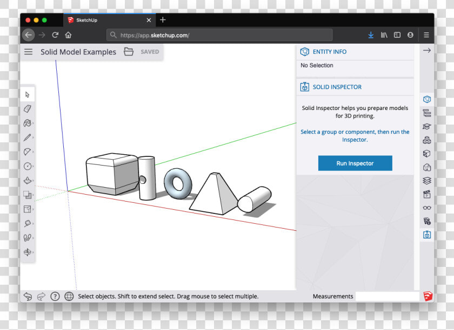Select the solid Outer Shell tool
Image resolution: width=454 pixels, height=330 pixels.
click(x=28, y=195)
